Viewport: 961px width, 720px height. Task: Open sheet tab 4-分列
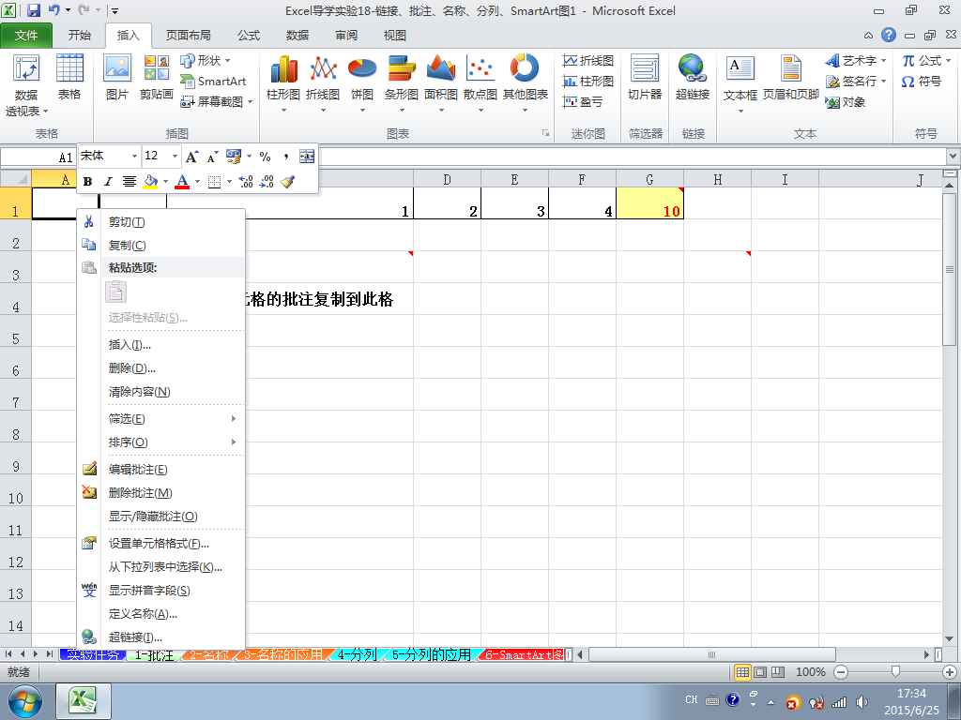[x=357, y=654]
